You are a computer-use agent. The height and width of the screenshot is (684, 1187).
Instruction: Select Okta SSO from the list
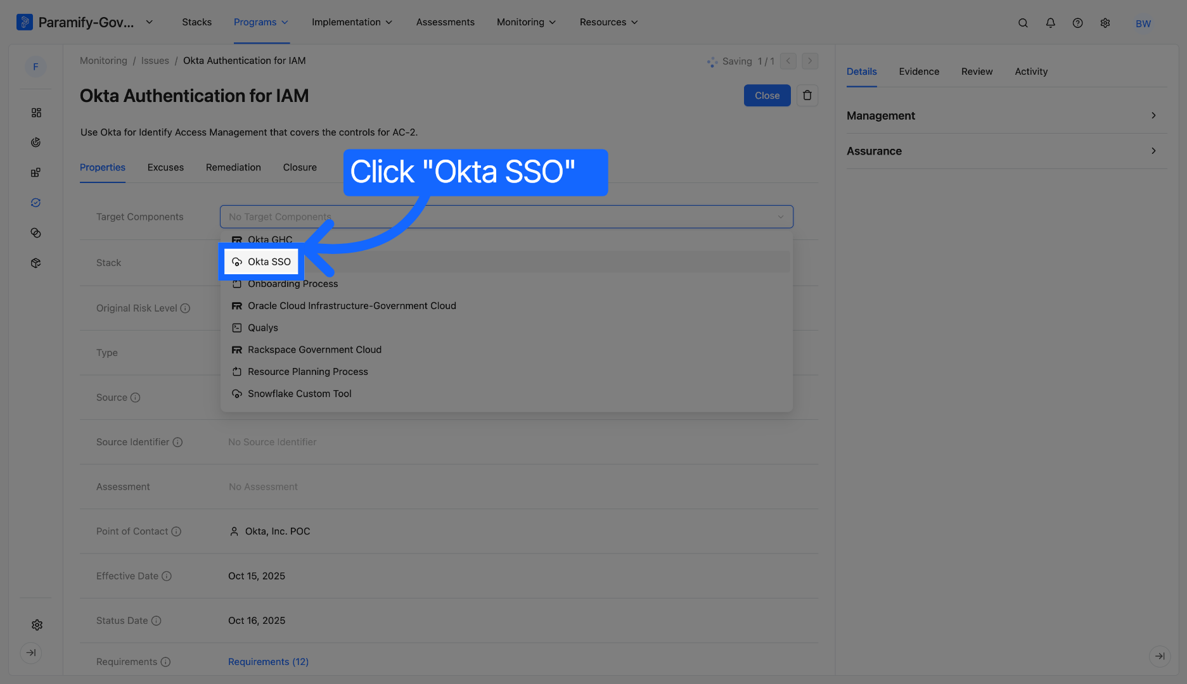tap(506, 262)
